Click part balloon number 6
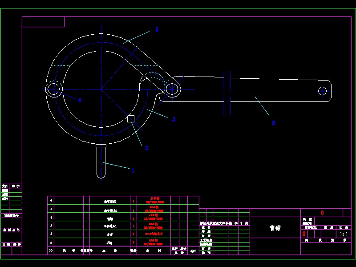Viewport: 356px width, 267px height. point(274,123)
